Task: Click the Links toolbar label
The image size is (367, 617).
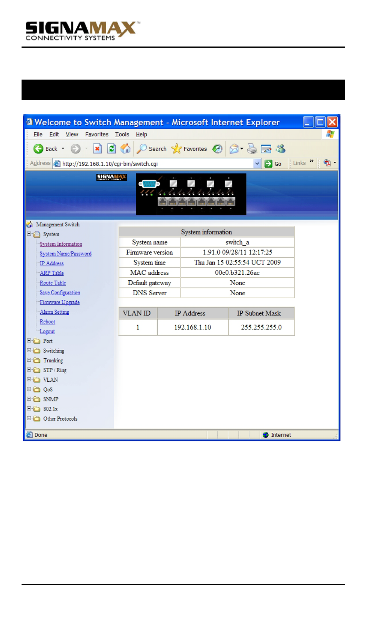Action: point(299,163)
